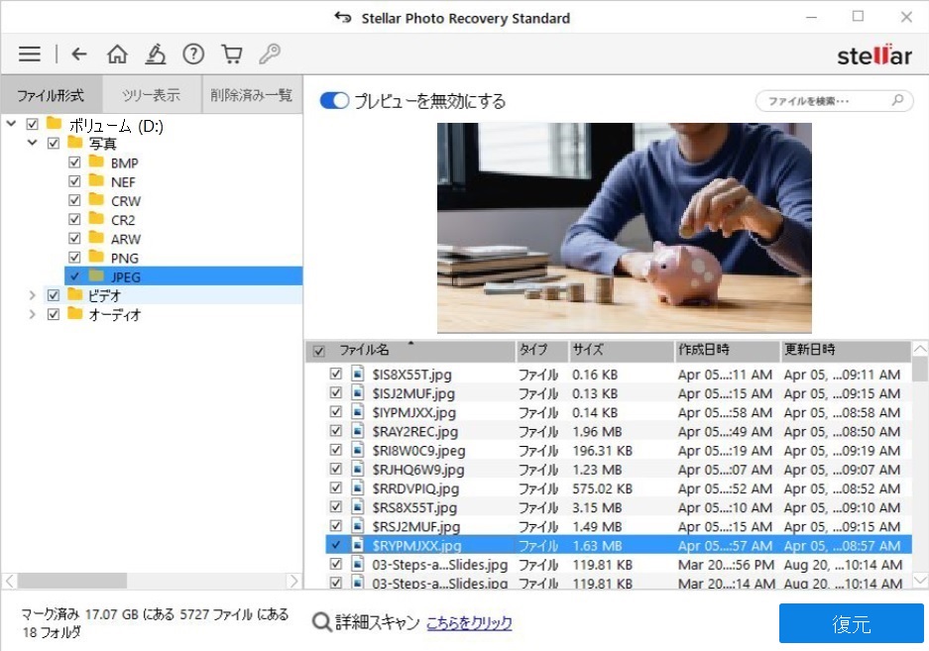This screenshot has width=929, height=651.
Task: Open the hamburger menu icon
Action: point(29,54)
